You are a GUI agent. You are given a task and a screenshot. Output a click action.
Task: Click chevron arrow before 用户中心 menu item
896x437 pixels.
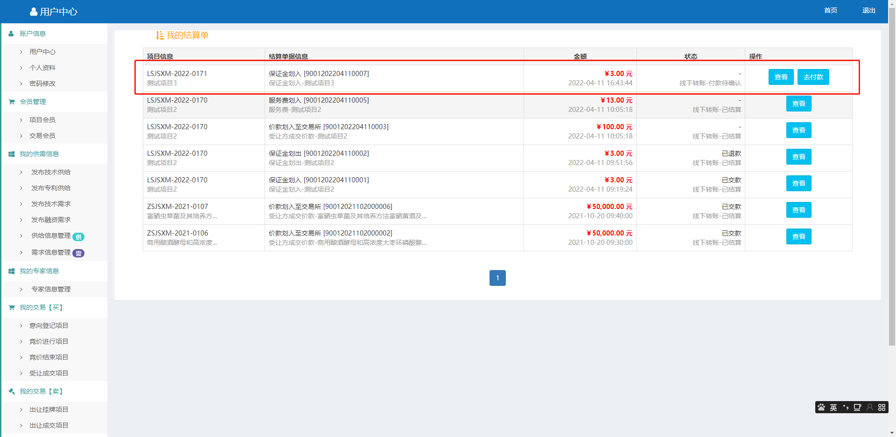point(21,52)
